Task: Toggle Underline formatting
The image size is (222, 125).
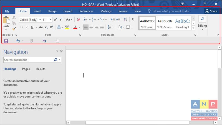Action: [32, 27]
